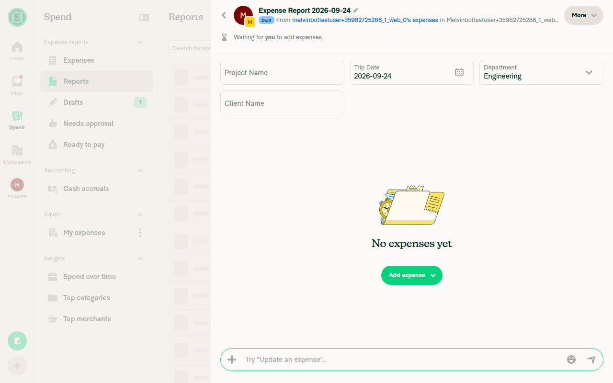This screenshot has width=613, height=383.
Task: Expand the Department Engineering dropdown
Action: (541, 72)
